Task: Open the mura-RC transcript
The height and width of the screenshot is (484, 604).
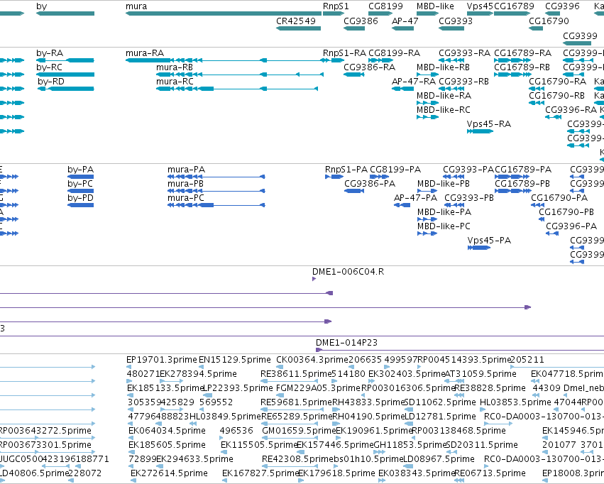Action: pos(237,89)
